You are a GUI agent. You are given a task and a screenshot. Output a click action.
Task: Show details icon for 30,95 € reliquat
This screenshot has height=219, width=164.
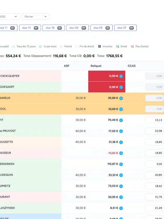click(121, 197)
